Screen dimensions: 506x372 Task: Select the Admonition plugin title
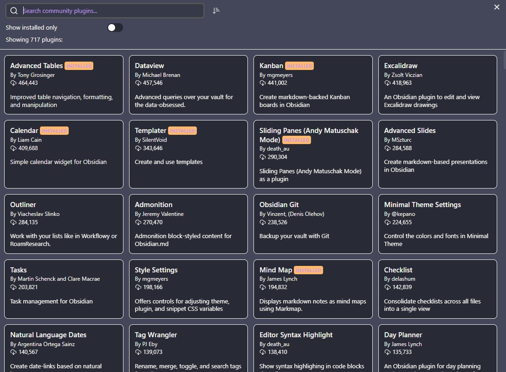[154, 204]
